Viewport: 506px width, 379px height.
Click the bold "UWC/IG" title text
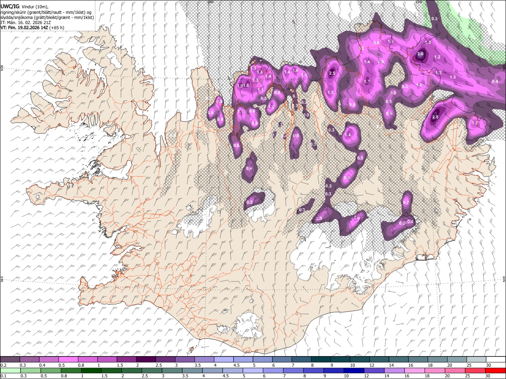pos(10,6)
